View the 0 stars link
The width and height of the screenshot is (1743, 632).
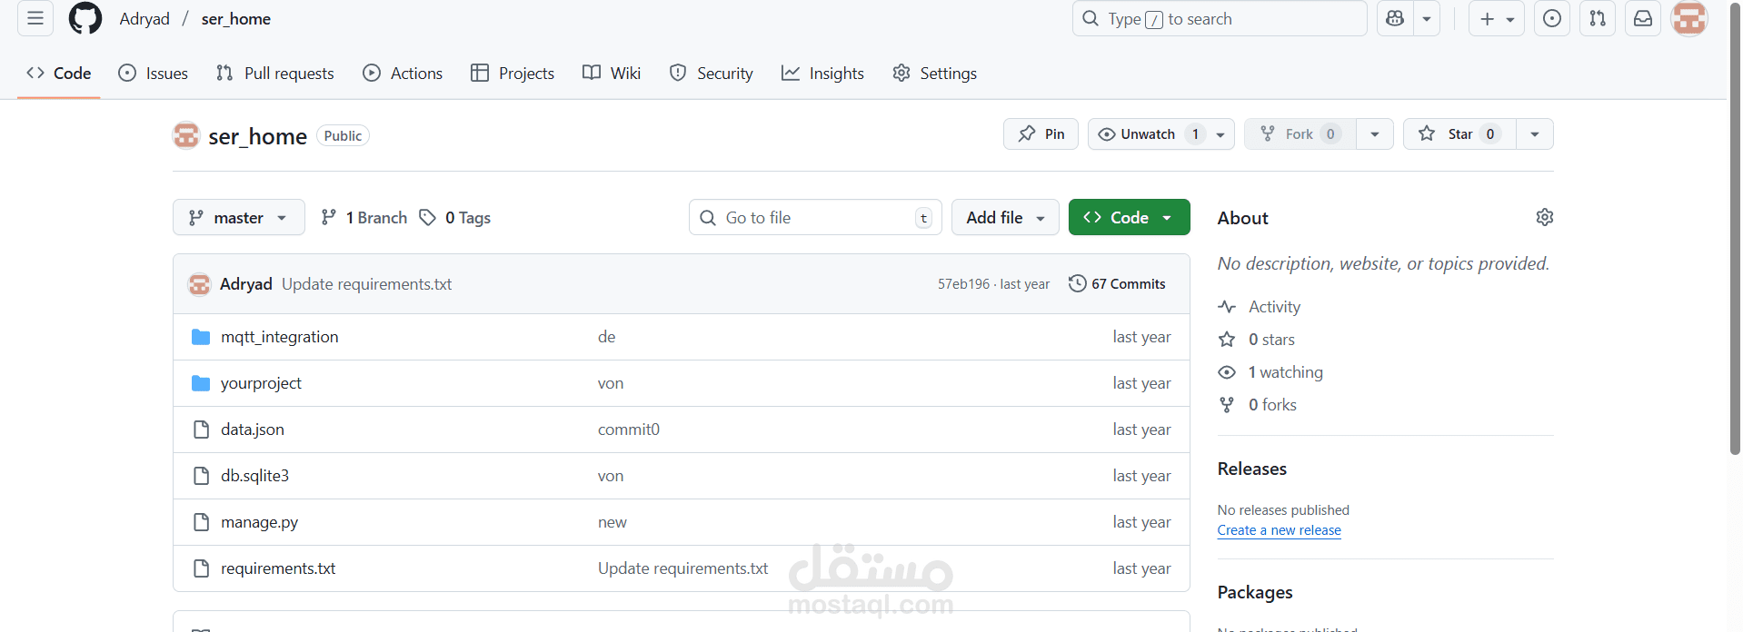(x=1257, y=340)
